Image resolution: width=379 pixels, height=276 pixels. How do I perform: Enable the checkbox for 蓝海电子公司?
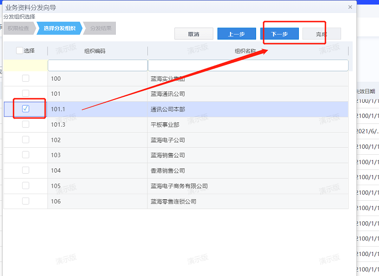[x=25, y=140]
